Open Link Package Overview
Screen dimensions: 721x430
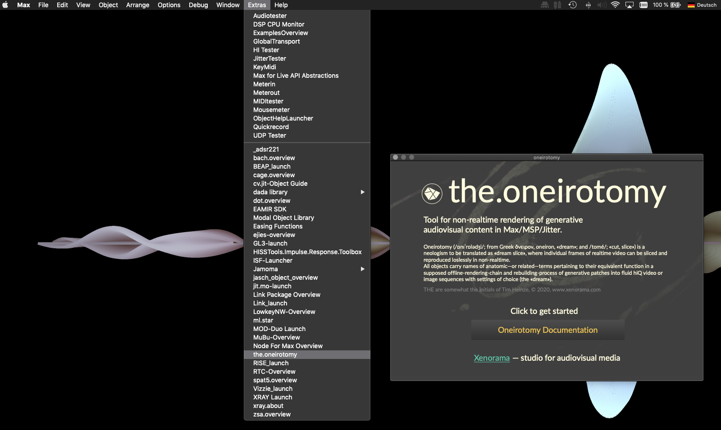pyautogui.click(x=307, y=295)
